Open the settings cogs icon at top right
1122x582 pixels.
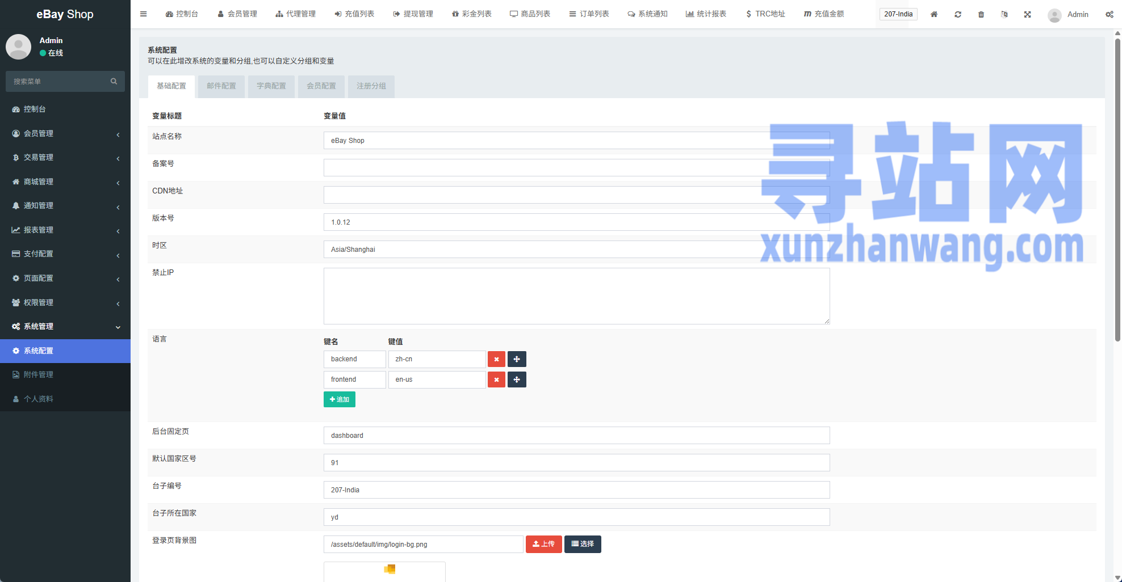click(1109, 14)
